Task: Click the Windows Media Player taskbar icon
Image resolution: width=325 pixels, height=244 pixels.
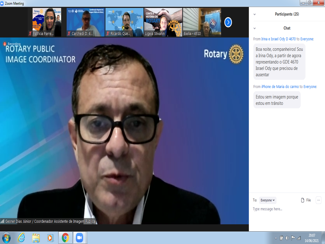Action: (50, 238)
